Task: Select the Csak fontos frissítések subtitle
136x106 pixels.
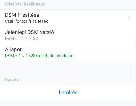Action: 26,21
